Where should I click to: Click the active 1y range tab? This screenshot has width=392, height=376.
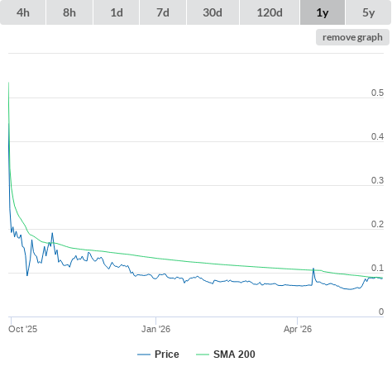[323, 12]
